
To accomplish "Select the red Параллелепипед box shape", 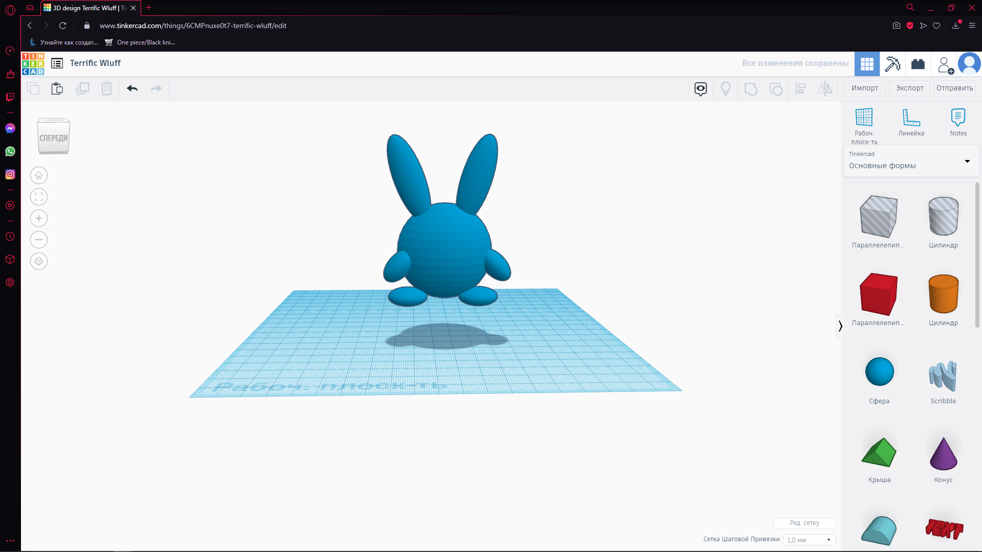I will pyautogui.click(x=879, y=294).
